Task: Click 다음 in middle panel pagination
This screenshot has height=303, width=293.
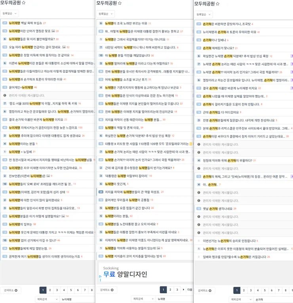Action: pos(190,290)
